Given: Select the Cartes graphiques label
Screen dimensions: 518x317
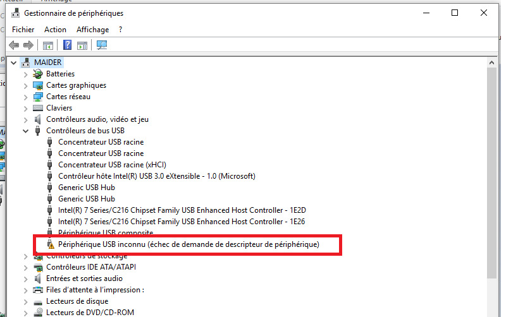Looking at the screenshot, I should 77,85.
